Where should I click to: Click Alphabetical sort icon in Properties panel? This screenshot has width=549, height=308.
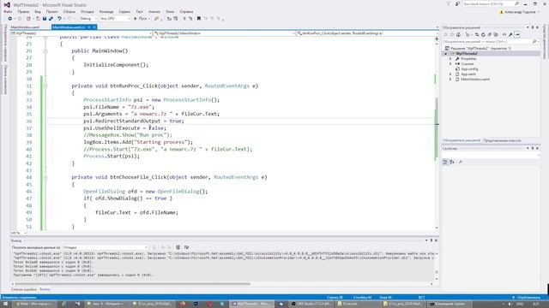coord(452,162)
